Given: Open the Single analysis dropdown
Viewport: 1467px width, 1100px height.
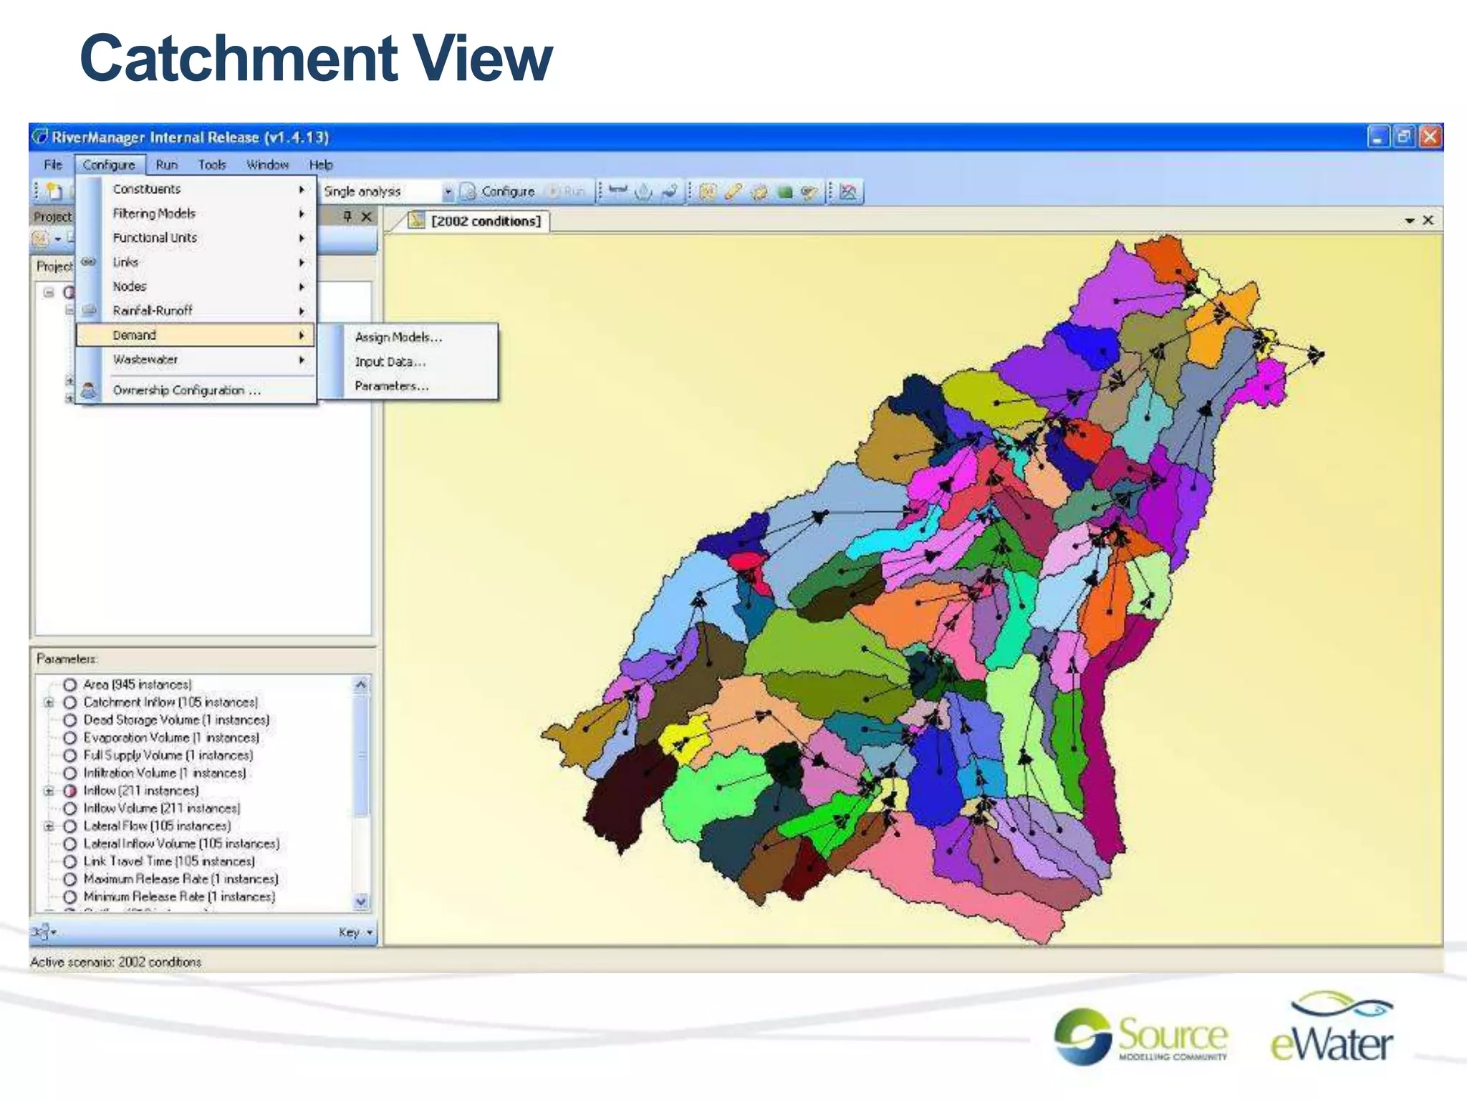Looking at the screenshot, I should pos(448,192).
